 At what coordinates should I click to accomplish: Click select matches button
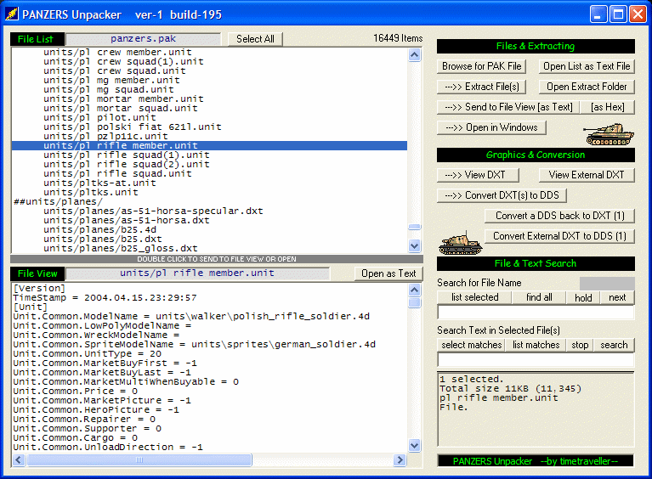click(x=472, y=345)
